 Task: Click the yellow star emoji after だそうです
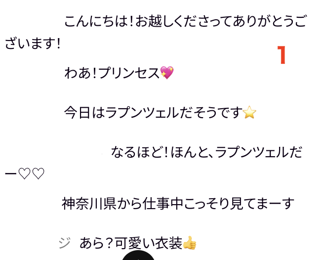pyautogui.click(x=249, y=112)
